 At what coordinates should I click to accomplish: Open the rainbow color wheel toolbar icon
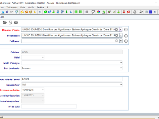[x=98, y=12]
